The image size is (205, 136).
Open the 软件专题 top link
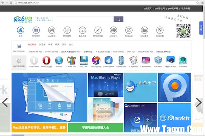tap(186, 9)
